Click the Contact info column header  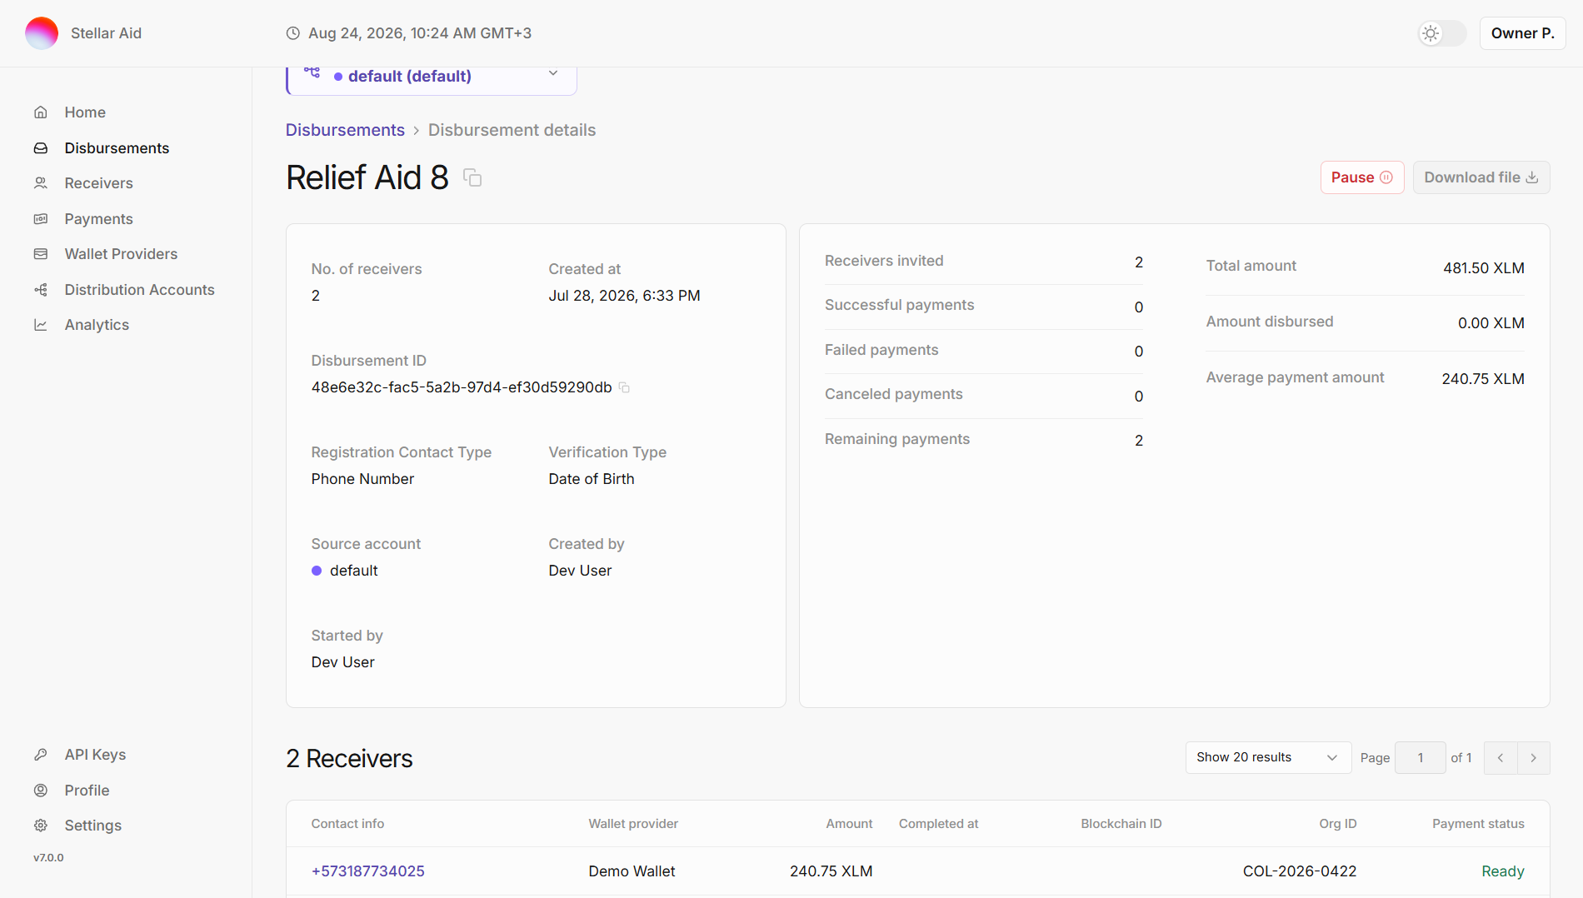click(347, 824)
